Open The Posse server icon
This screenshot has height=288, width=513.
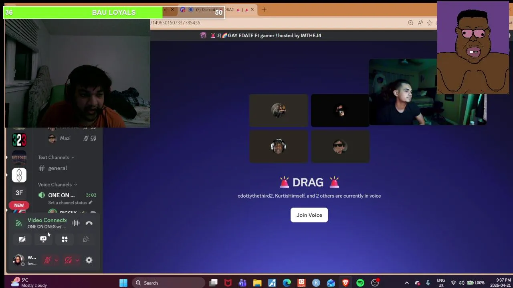19,157
